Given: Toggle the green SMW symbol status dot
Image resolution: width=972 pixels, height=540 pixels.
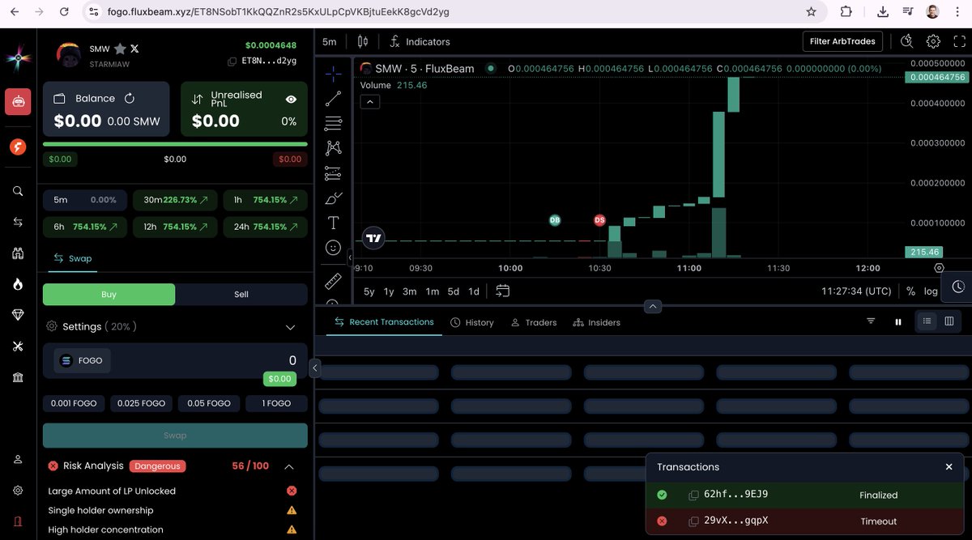Looking at the screenshot, I should point(491,69).
